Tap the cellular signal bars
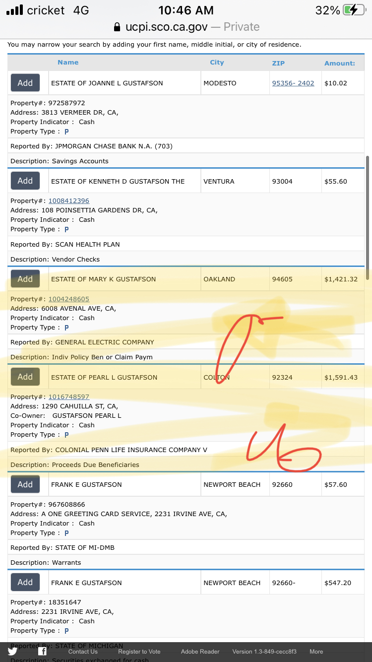The width and height of the screenshot is (372, 662). (14, 10)
